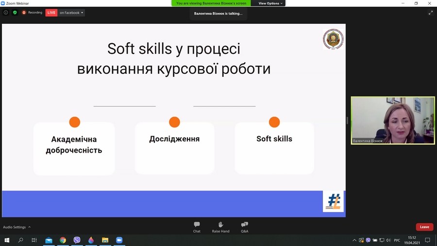Open the Mail app from taskbar

click(49, 240)
